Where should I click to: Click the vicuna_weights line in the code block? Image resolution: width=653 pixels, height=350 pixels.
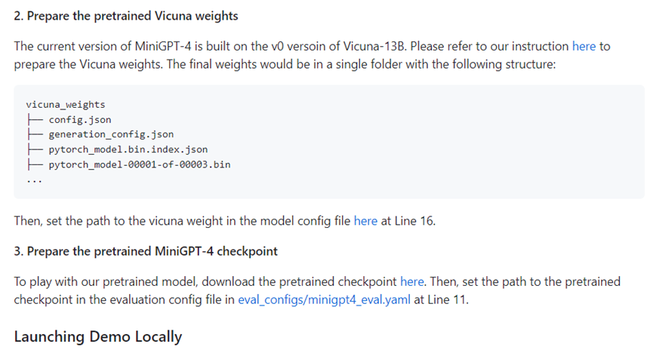point(66,104)
